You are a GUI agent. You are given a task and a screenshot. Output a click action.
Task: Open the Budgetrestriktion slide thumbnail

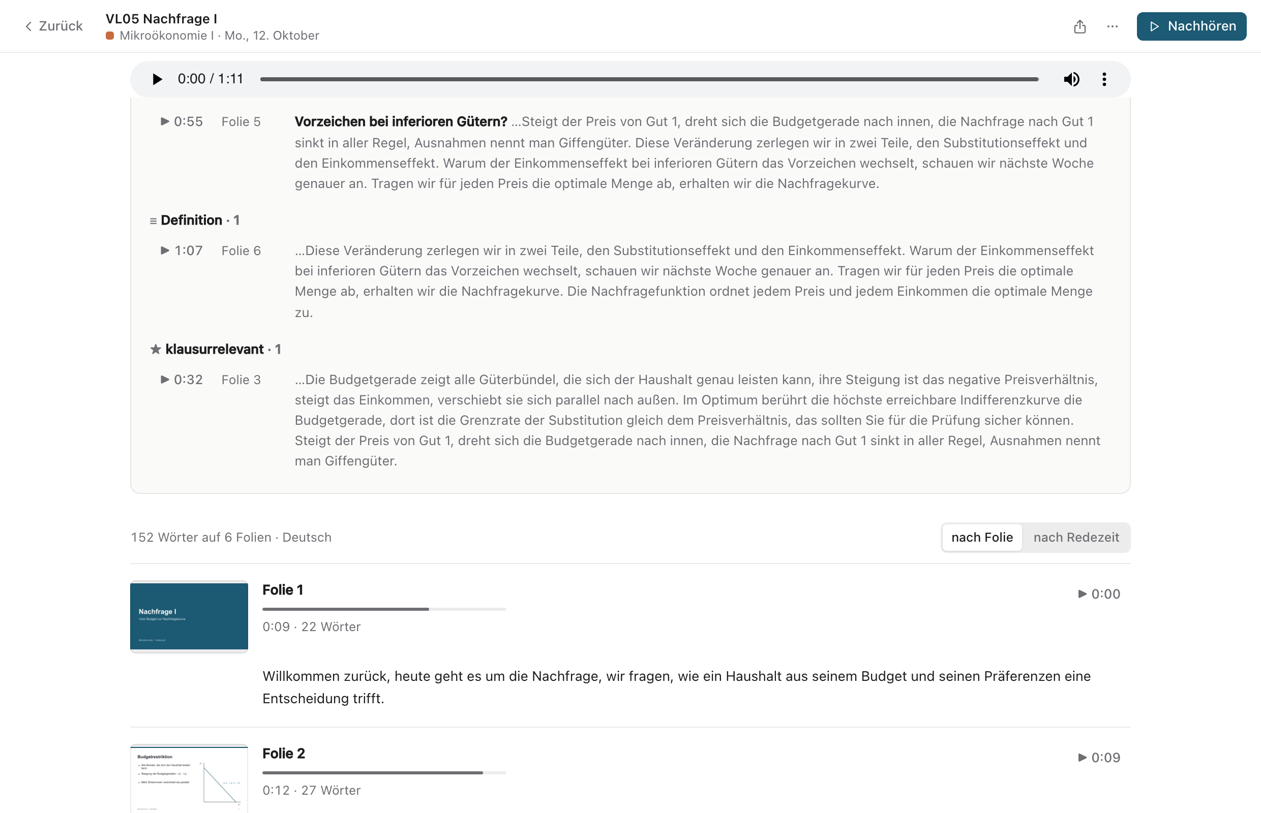click(x=189, y=778)
